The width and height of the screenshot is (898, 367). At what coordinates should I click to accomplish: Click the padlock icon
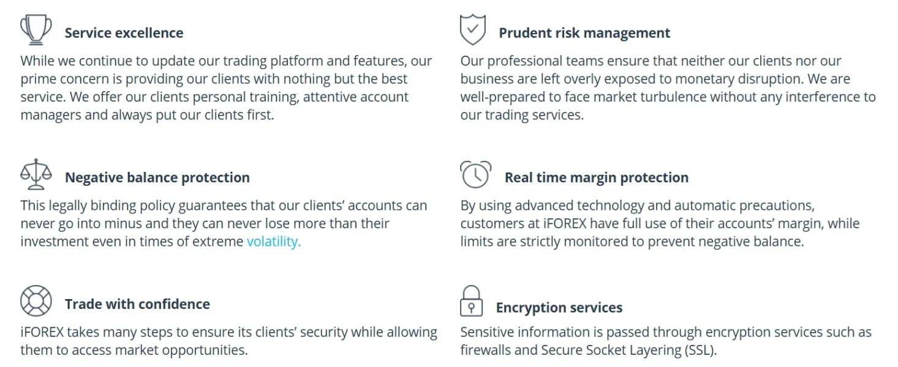(471, 302)
